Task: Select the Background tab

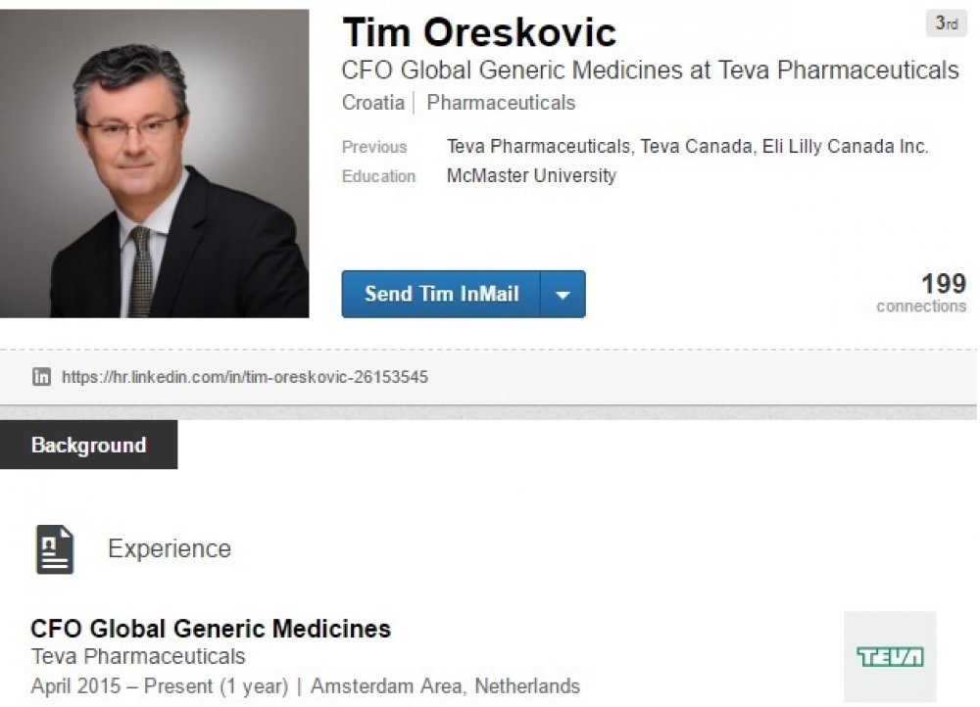Action: (89, 445)
